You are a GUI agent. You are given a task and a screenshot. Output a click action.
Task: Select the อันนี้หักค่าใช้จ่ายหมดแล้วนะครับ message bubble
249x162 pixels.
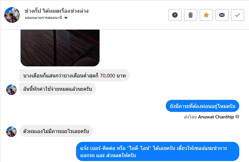pyautogui.click(x=57, y=89)
